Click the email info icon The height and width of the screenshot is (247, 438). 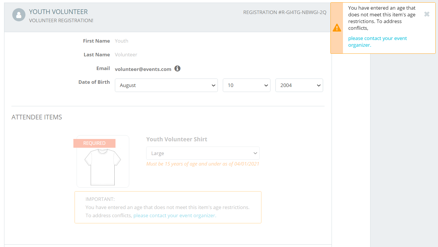tap(177, 68)
